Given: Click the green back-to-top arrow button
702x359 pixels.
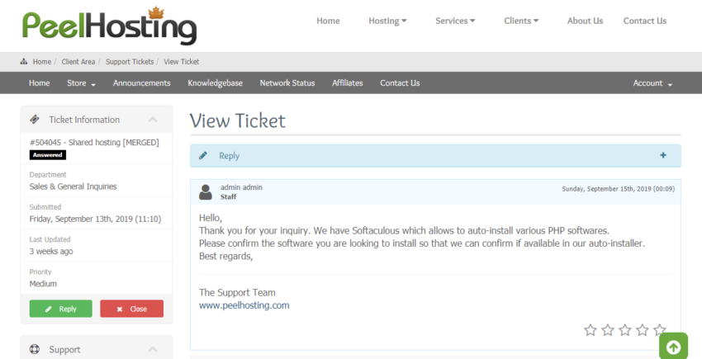Looking at the screenshot, I should pyautogui.click(x=673, y=346).
